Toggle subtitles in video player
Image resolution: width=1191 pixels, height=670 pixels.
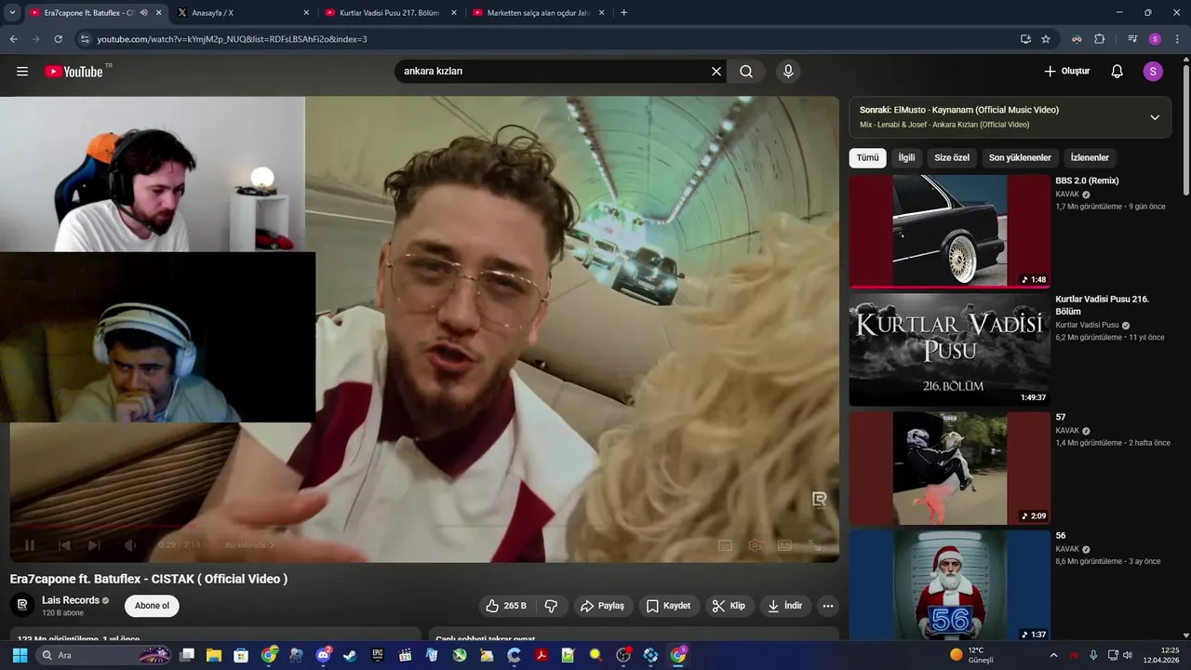pyautogui.click(x=725, y=545)
